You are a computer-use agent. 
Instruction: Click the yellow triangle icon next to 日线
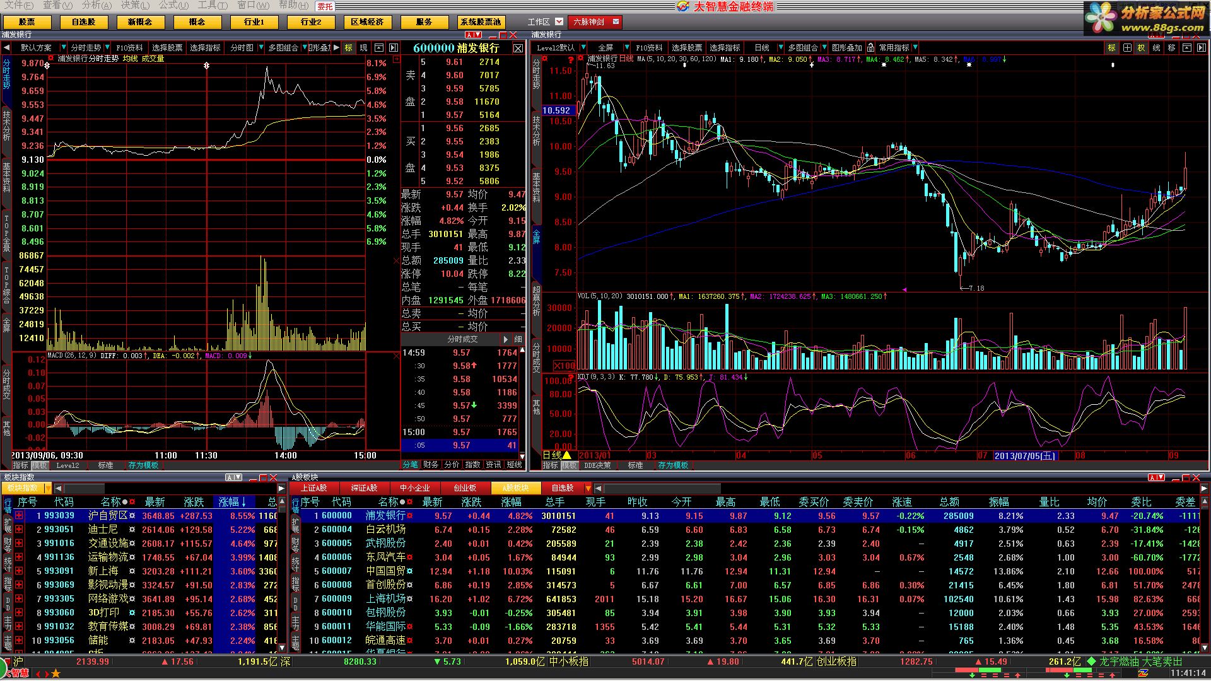pos(567,455)
